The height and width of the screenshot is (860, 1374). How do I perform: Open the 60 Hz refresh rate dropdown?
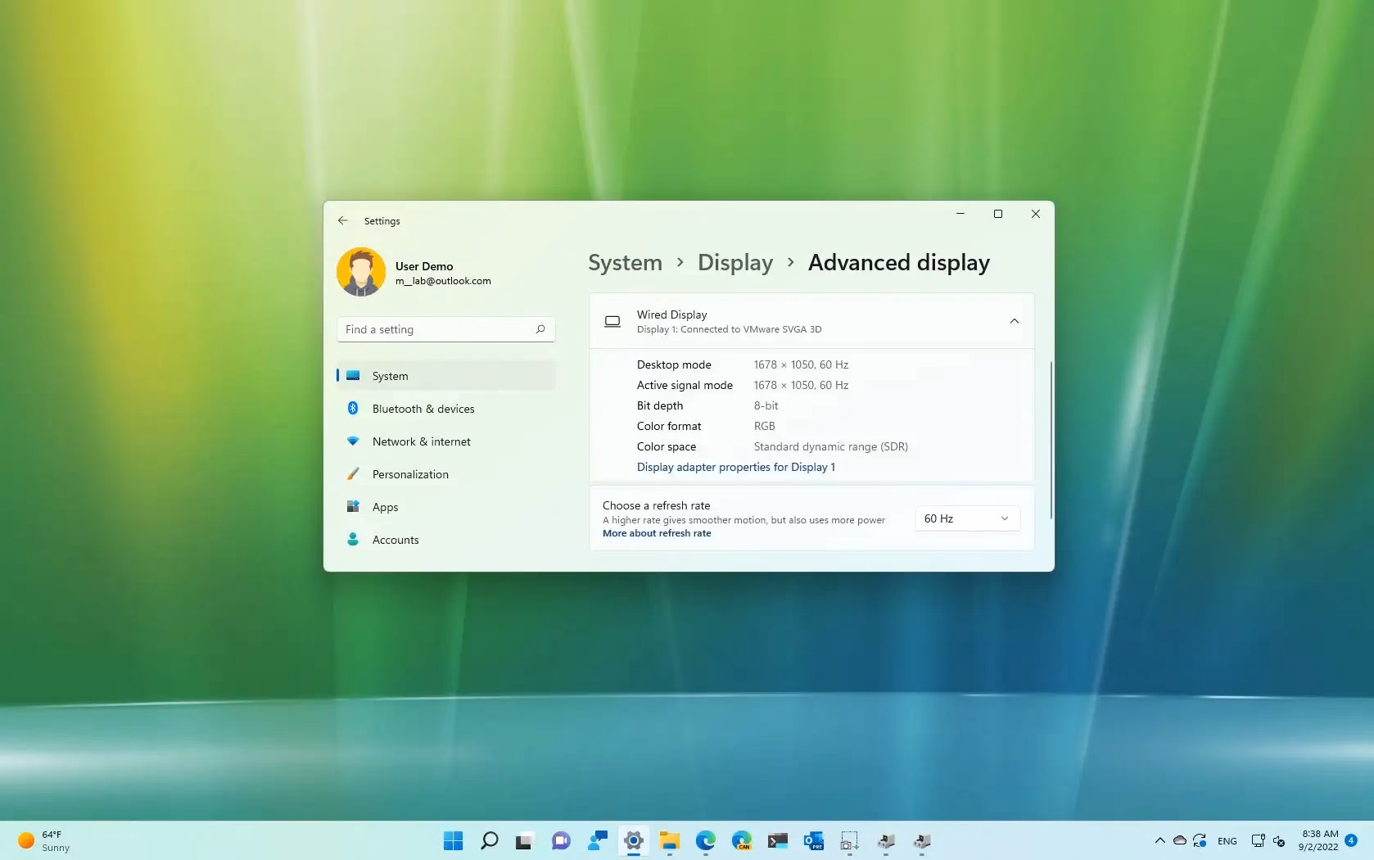(x=966, y=518)
